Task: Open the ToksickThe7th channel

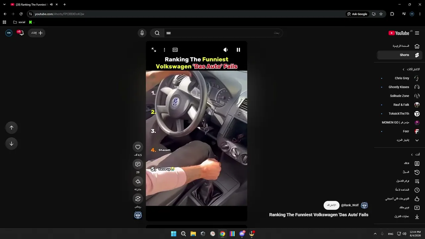Action: pos(400,114)
